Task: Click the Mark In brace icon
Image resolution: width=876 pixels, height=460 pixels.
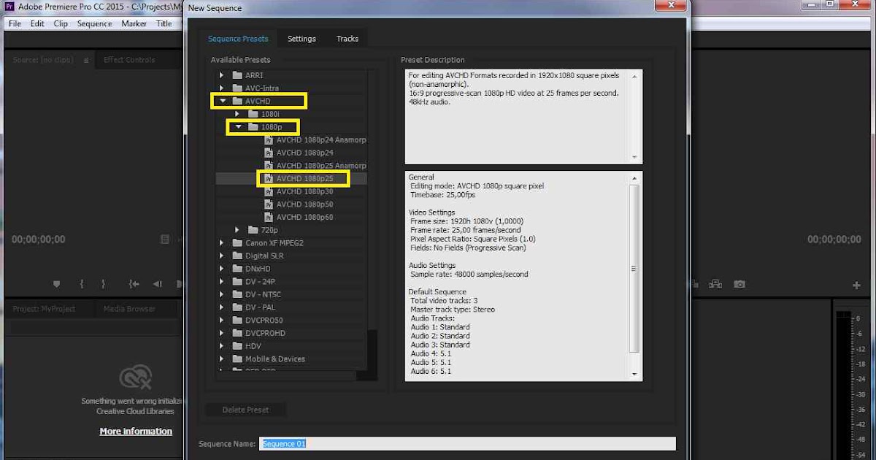Action: [82, 284]
